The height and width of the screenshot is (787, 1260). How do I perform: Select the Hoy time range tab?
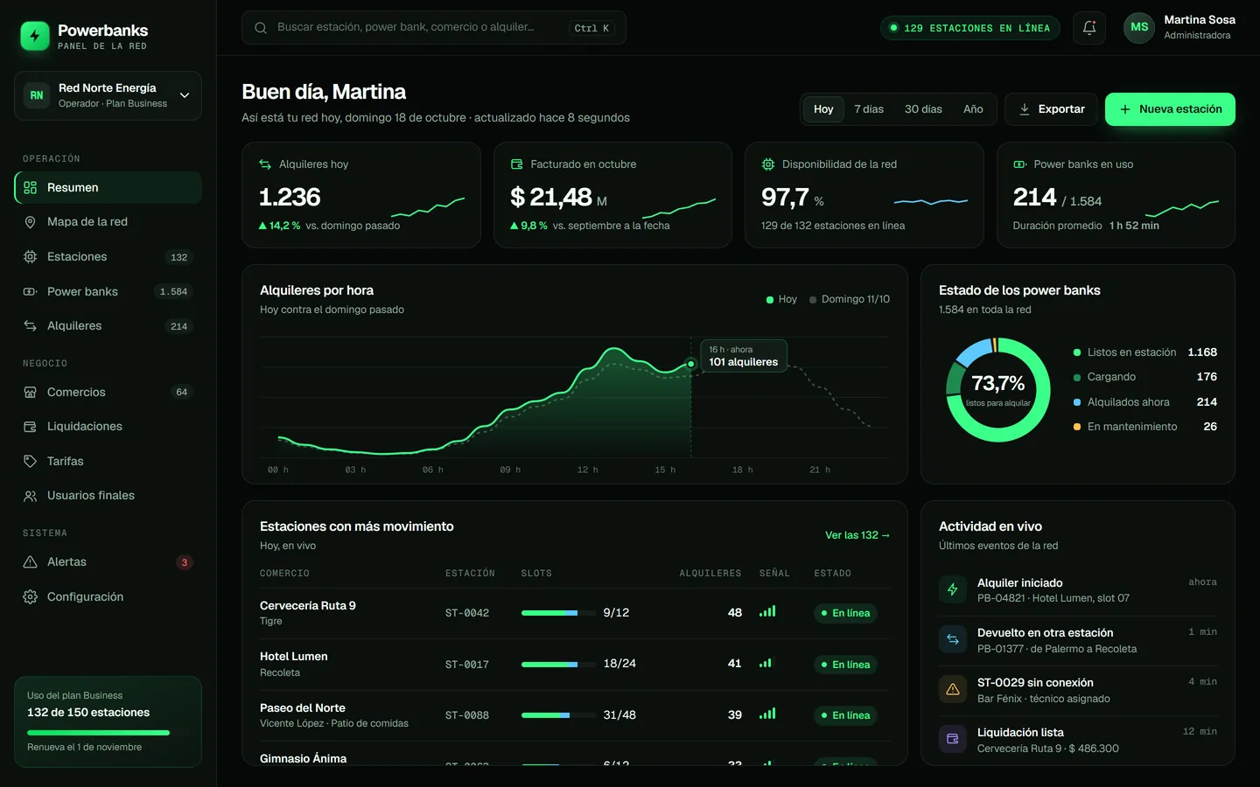[823, 109]
